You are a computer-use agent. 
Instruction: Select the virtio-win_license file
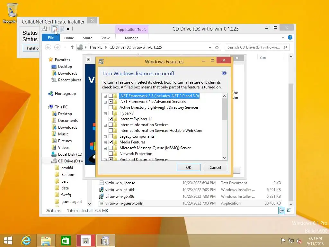[x=120, y=183]
